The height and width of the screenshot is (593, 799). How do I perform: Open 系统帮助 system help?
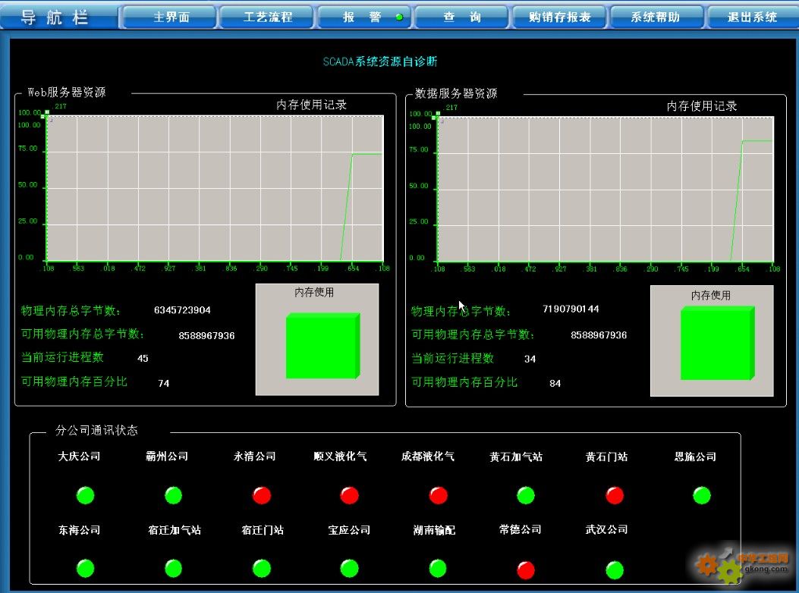(x=656, y=17)
